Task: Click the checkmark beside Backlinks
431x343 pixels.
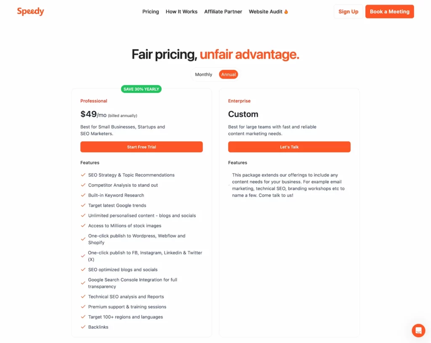Action: (x=83, y=327)
